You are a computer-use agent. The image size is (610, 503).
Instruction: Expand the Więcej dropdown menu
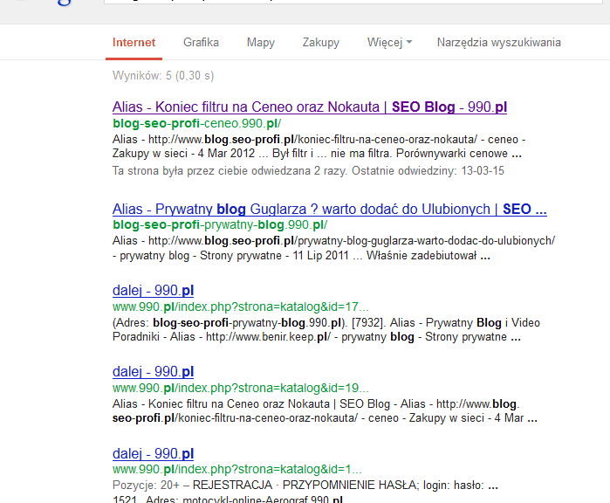[389, 43]
